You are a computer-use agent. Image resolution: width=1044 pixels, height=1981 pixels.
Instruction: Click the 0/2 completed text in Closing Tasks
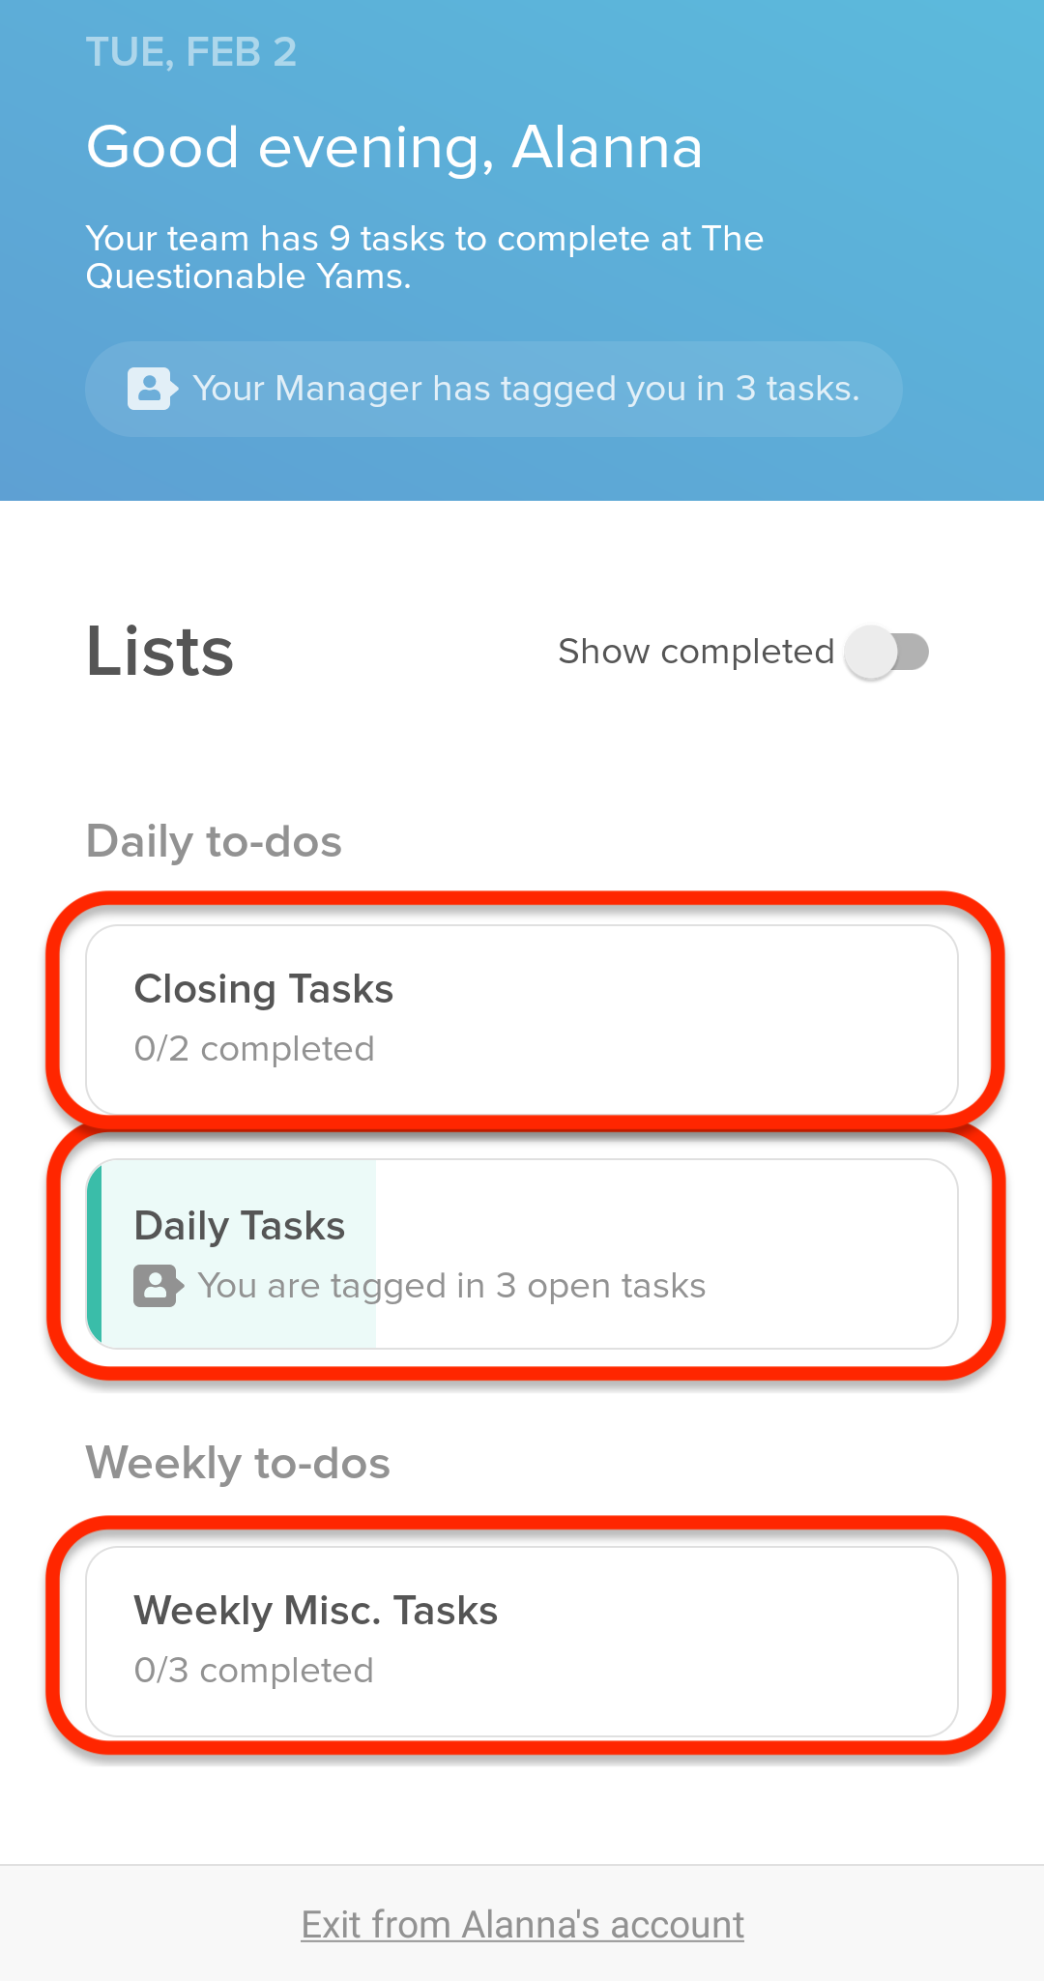pos(254,1049)
